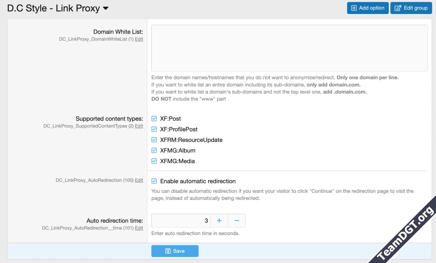Uncheck the XF:Post content type
This screenshot has width=436, height=263.
154,119
